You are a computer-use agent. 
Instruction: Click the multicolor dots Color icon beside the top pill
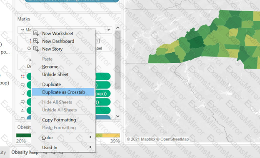point(22,77)
